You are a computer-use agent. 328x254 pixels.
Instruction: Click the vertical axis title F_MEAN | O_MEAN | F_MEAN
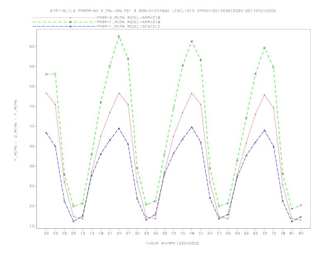[x=16, y=130]
